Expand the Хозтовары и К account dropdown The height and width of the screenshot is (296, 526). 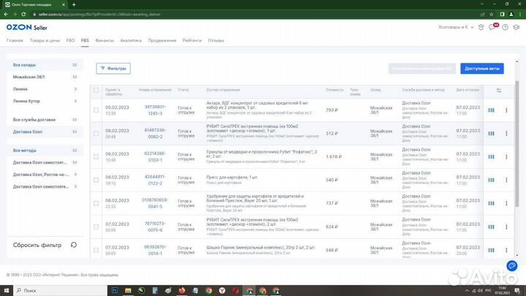click(x=454, y=28)
